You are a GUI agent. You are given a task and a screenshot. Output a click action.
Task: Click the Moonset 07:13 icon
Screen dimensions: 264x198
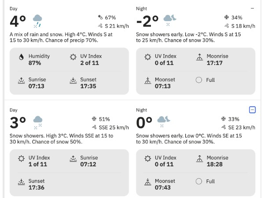tap(148, 81)
